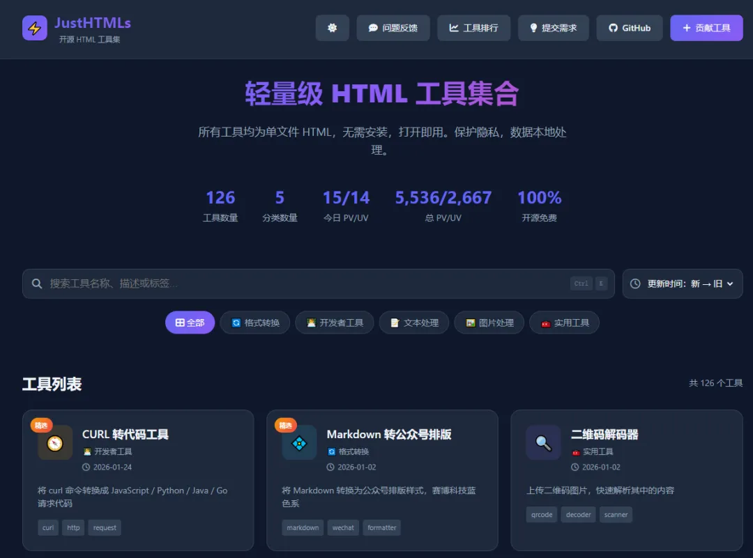Screen dimensions: 753x558
Task: Click the 提交需求 button
Action: [x=553, y=28]
